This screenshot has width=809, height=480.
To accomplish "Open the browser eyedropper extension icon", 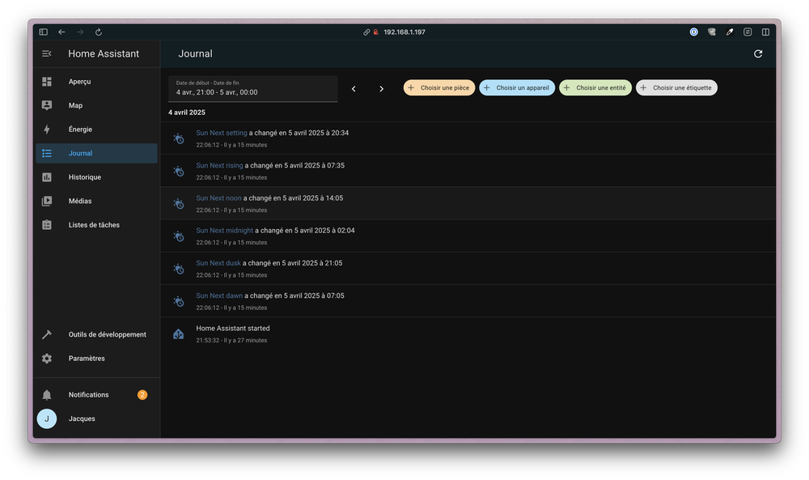I will click(x=730, y=32).
